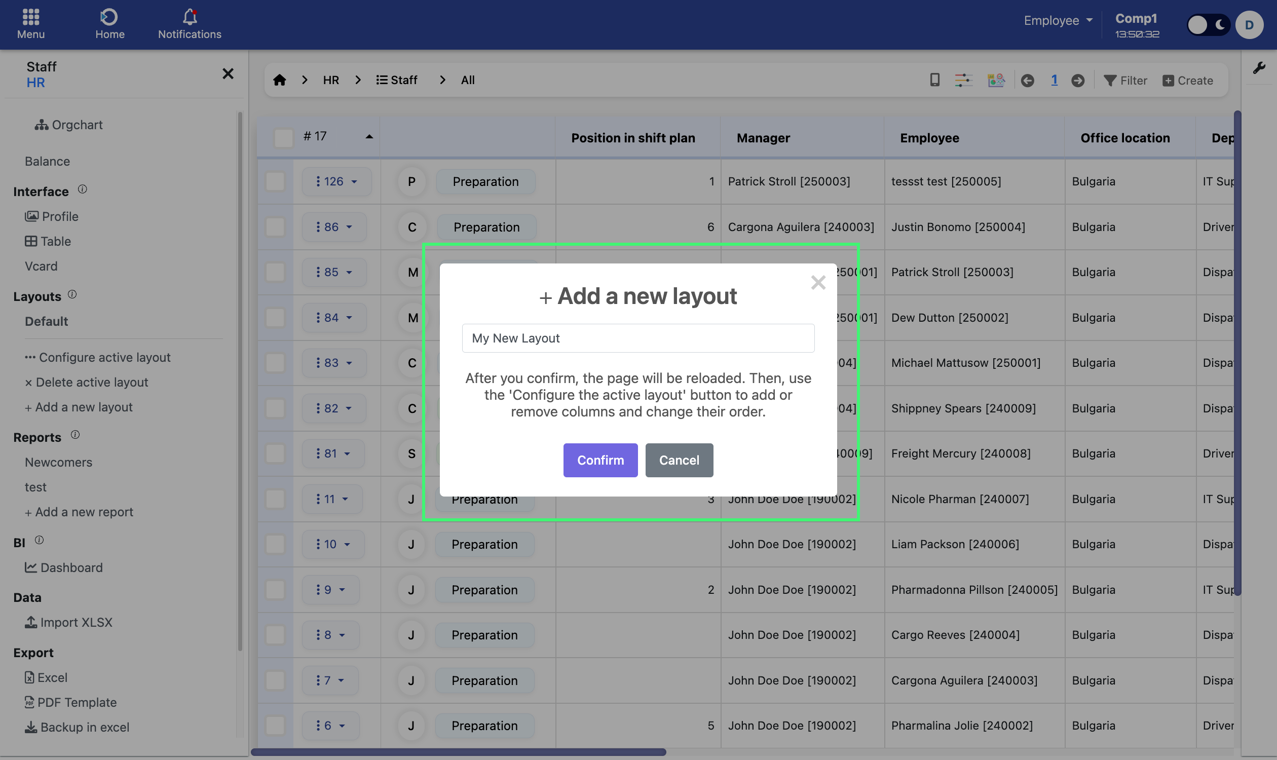
Task: Cancel the Add a new layout dialog
Action: click(x=679, y=460)
